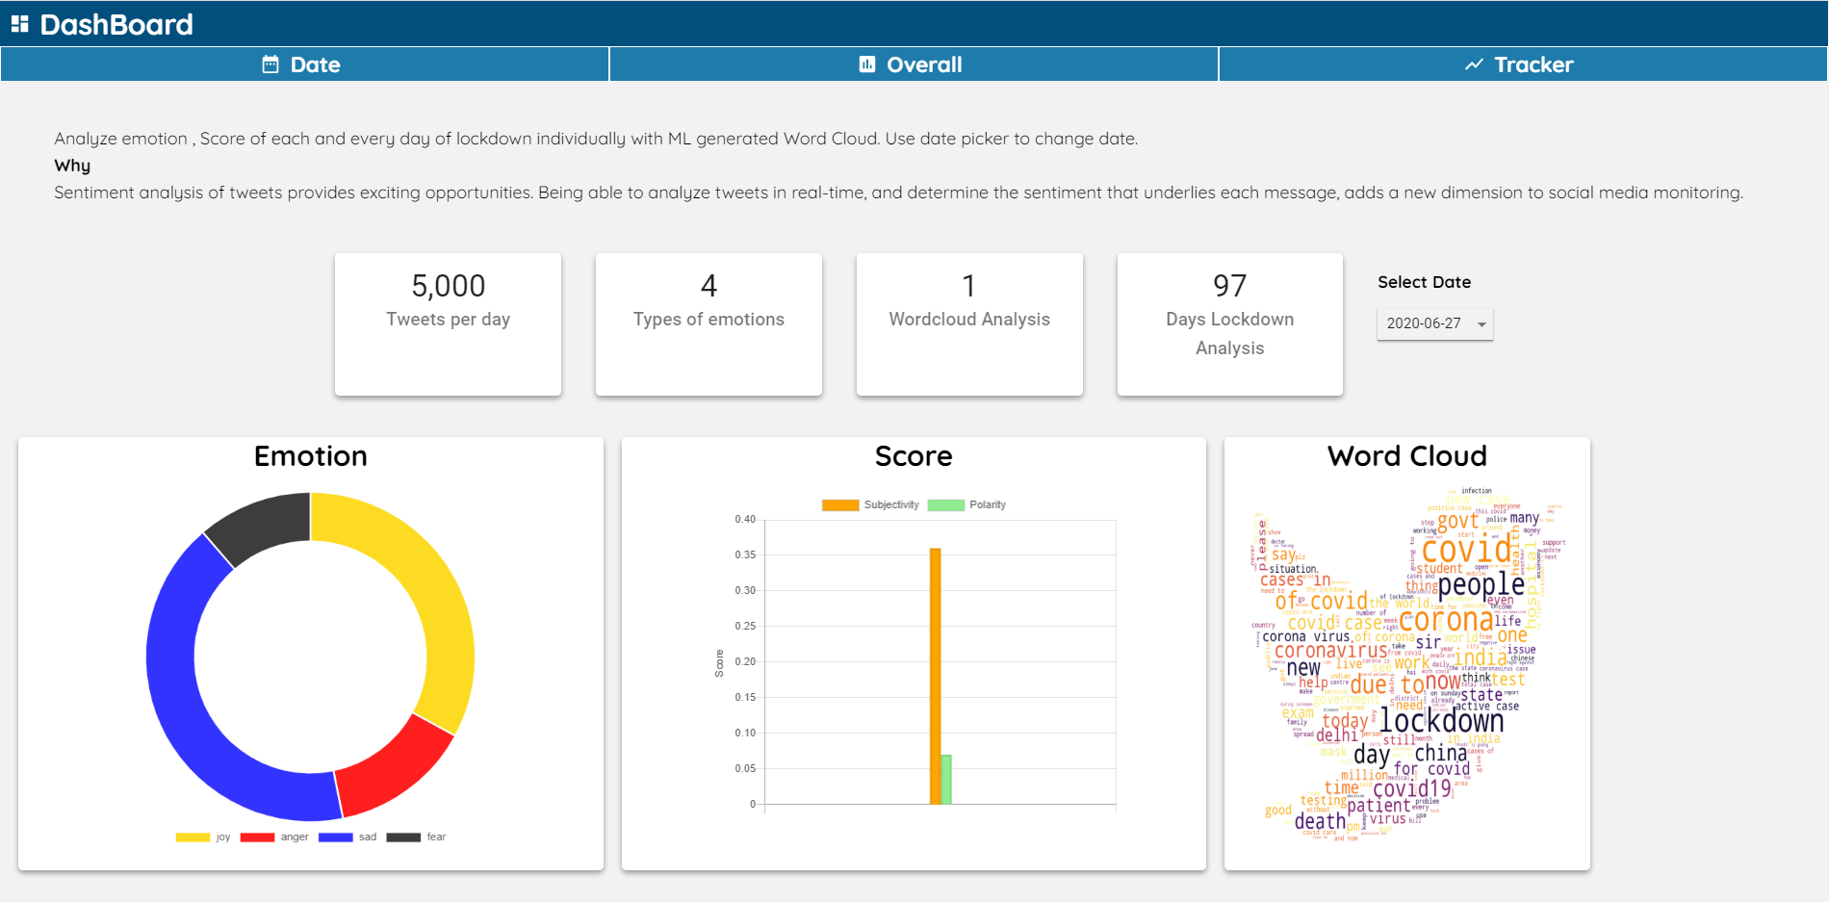Click the 97 Days Lockdown Analysis card
This screenshot has width=1829, height=902.
[1230, 324]
